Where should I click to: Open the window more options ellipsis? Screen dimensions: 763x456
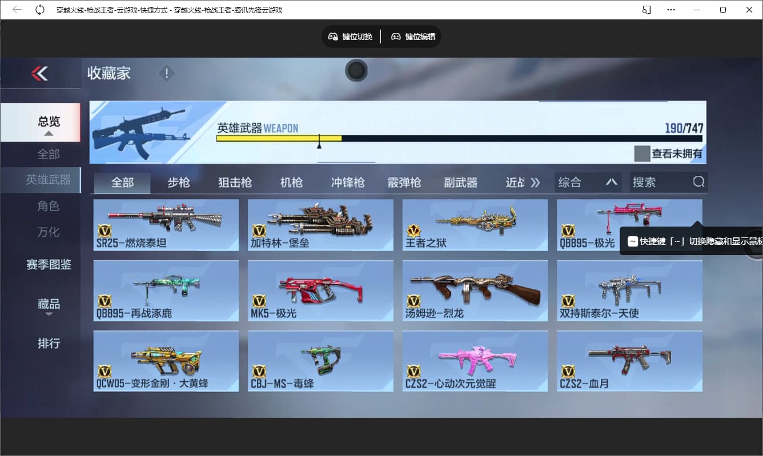672,10
